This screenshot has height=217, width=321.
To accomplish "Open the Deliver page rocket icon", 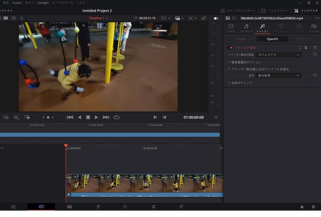I will pyautogui.click(x=181, y=207).
